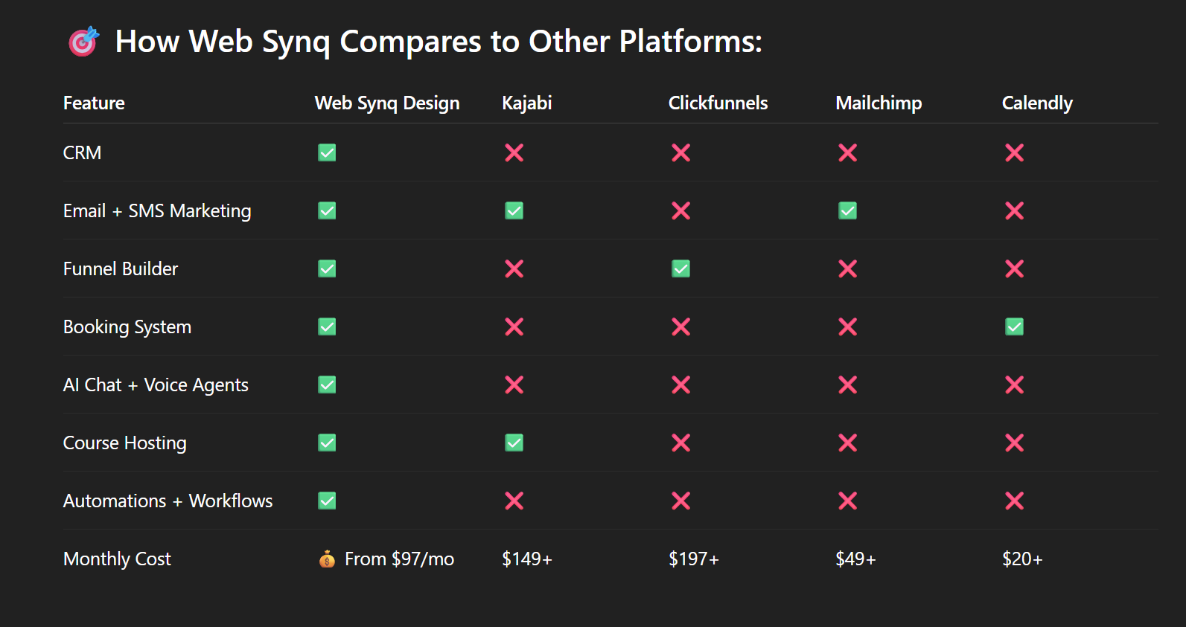Click the 'CRM' row label

(82, 152)
